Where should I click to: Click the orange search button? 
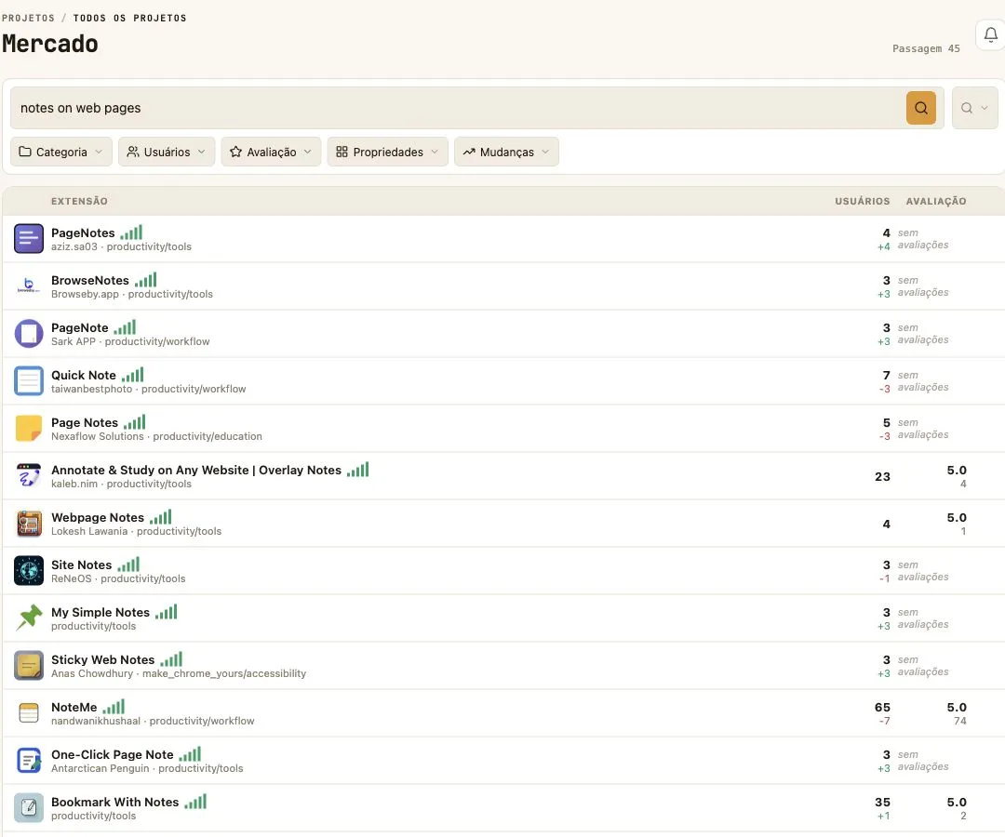click(x=920, y=108)
